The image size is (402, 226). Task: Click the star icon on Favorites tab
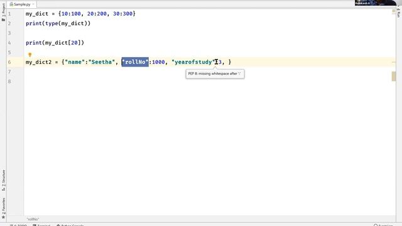click(x=3, y=217)
